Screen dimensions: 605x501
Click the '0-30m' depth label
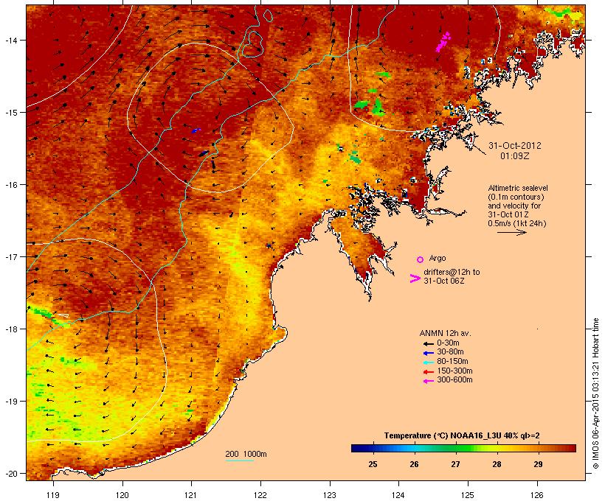pyautogui.click(x=448, y=343)
